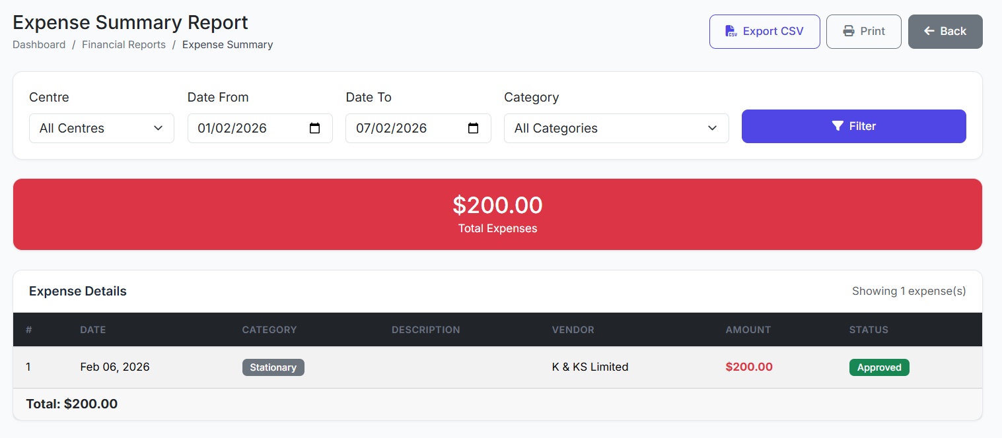Open the Date From calendar picker icon
Image resolution: width=1002 pixels, height=438 pixels.
315,128
